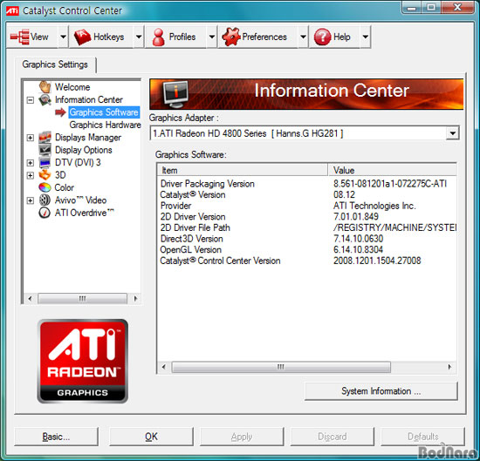This screenshot has width=480, height=461.
Task: Click the software list horizontal scrollbar thumb
Action: [x=281, y=367]
